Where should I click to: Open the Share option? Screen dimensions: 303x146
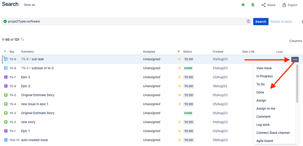pyautogui.click(x=268, y=5)
